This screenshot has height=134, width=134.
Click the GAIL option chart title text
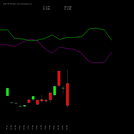(x=17, y=4)
